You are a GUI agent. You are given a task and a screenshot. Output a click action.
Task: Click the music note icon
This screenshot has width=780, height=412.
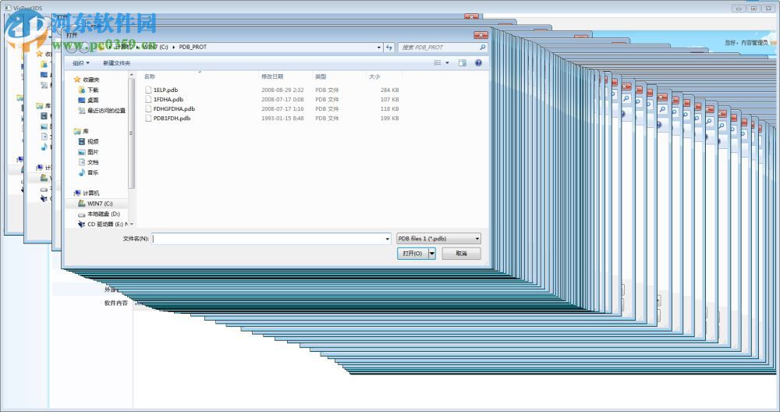pos(82,172)
